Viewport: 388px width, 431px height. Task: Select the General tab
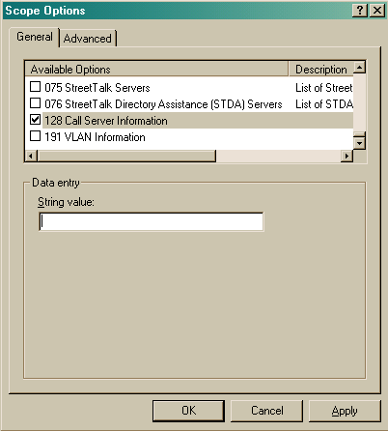click(35, 37)
